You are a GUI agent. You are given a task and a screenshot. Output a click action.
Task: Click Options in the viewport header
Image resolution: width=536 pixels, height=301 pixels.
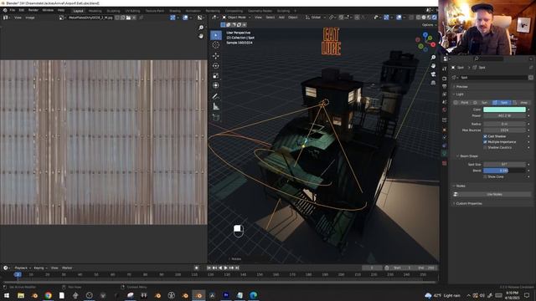pyautogui.click(x=429, y=25)
